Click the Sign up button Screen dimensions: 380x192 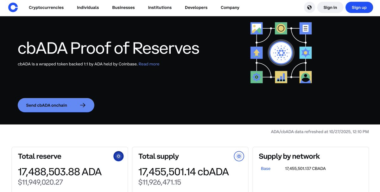[359, 7]
